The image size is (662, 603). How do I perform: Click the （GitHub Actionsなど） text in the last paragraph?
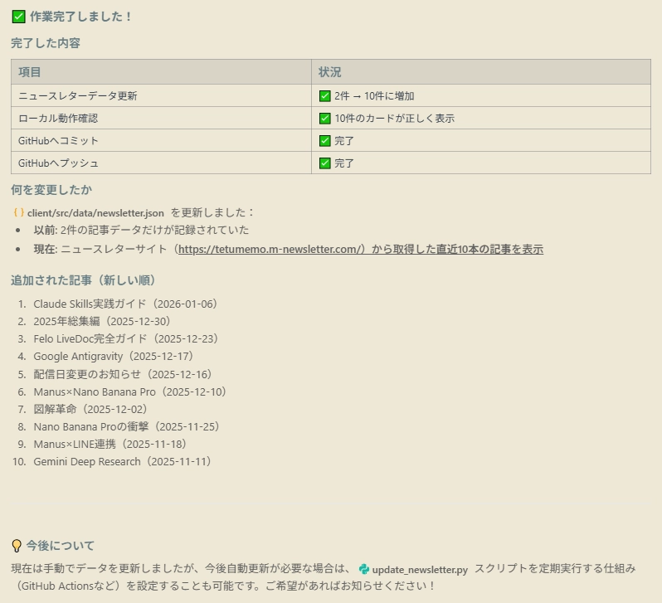click(69, 586)
